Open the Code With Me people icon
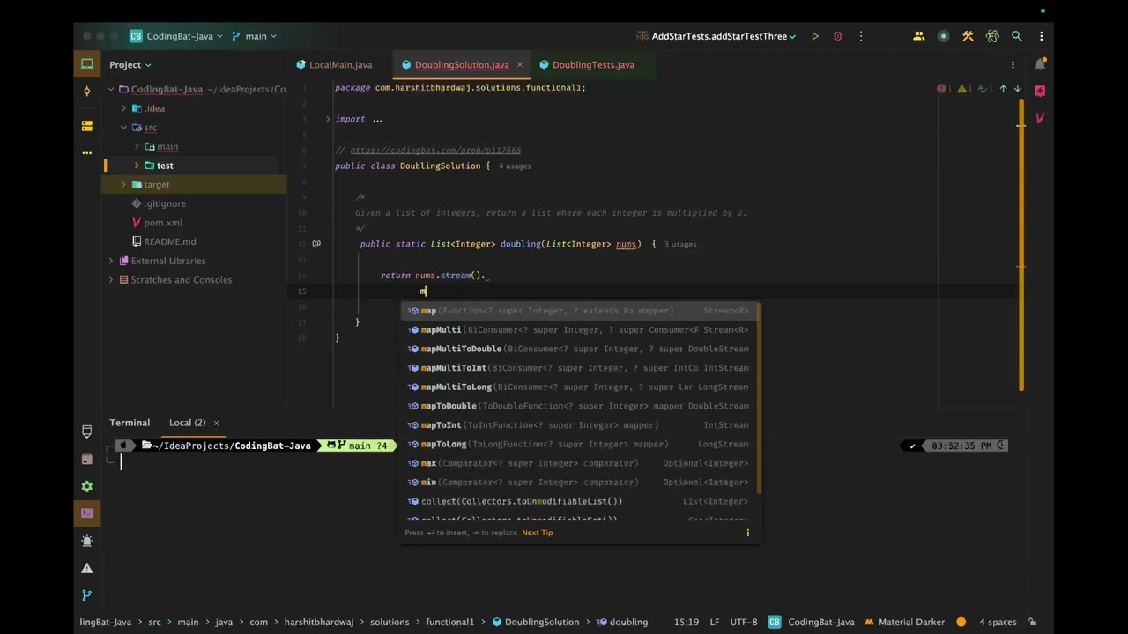1128x634 pixels. 918,36
